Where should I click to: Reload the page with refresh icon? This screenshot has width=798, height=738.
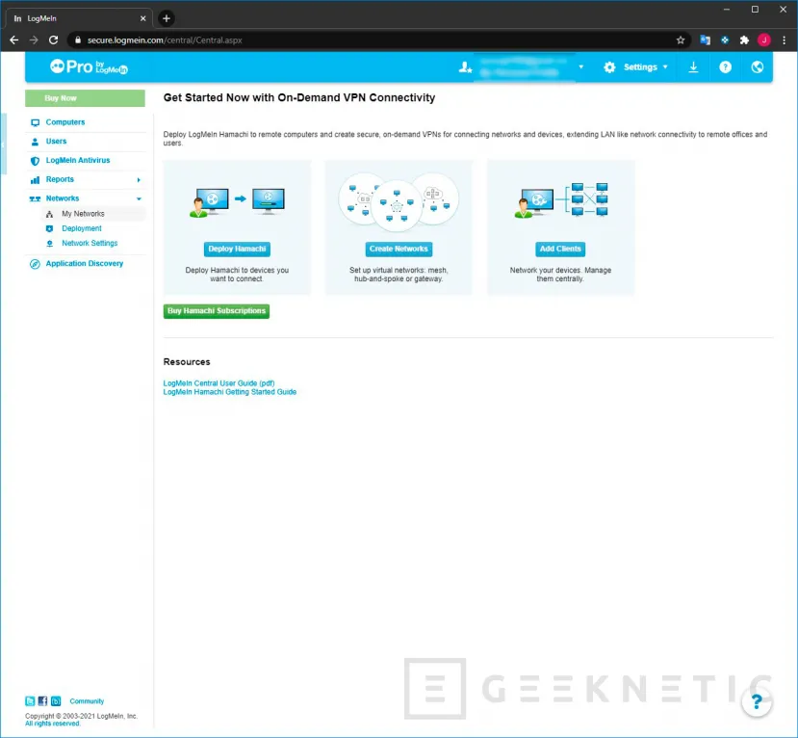tap(54, 40)
